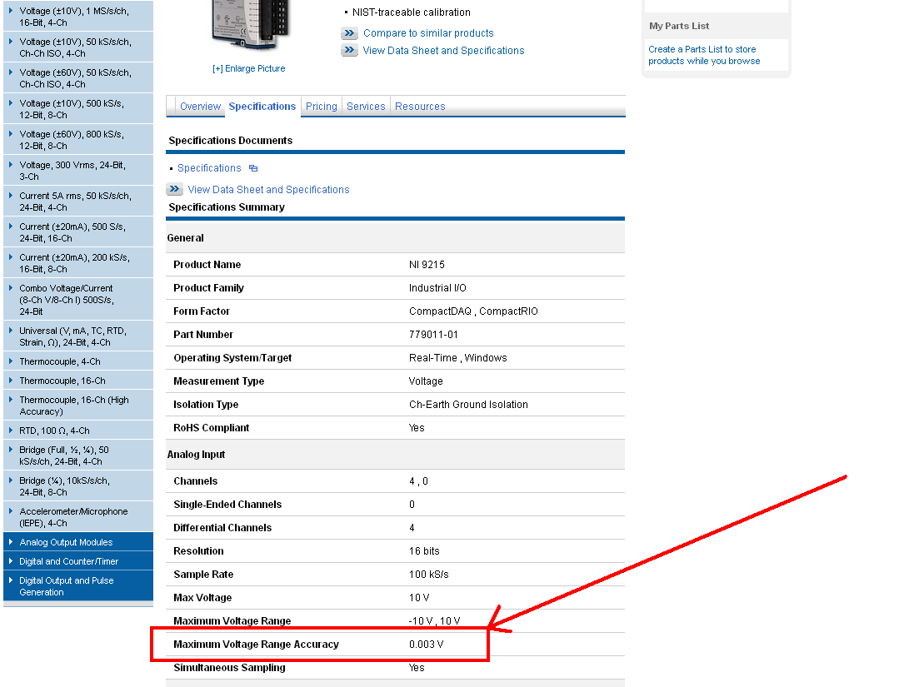Select Current (±20mA), 200 kS/s, 8-Ch item
The width and height of the screenshot is (899, 687).
(78, 263)
